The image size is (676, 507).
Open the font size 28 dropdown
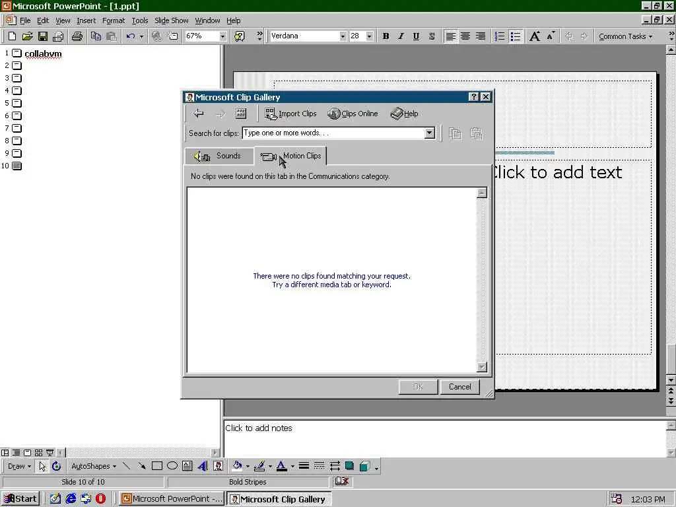pos(369,36)
